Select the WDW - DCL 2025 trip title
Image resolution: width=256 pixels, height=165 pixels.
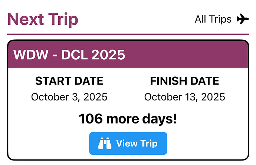click(69, 55)
